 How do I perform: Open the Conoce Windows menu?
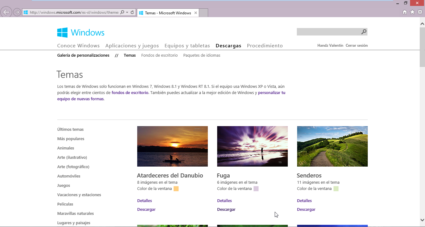(78, 46)
